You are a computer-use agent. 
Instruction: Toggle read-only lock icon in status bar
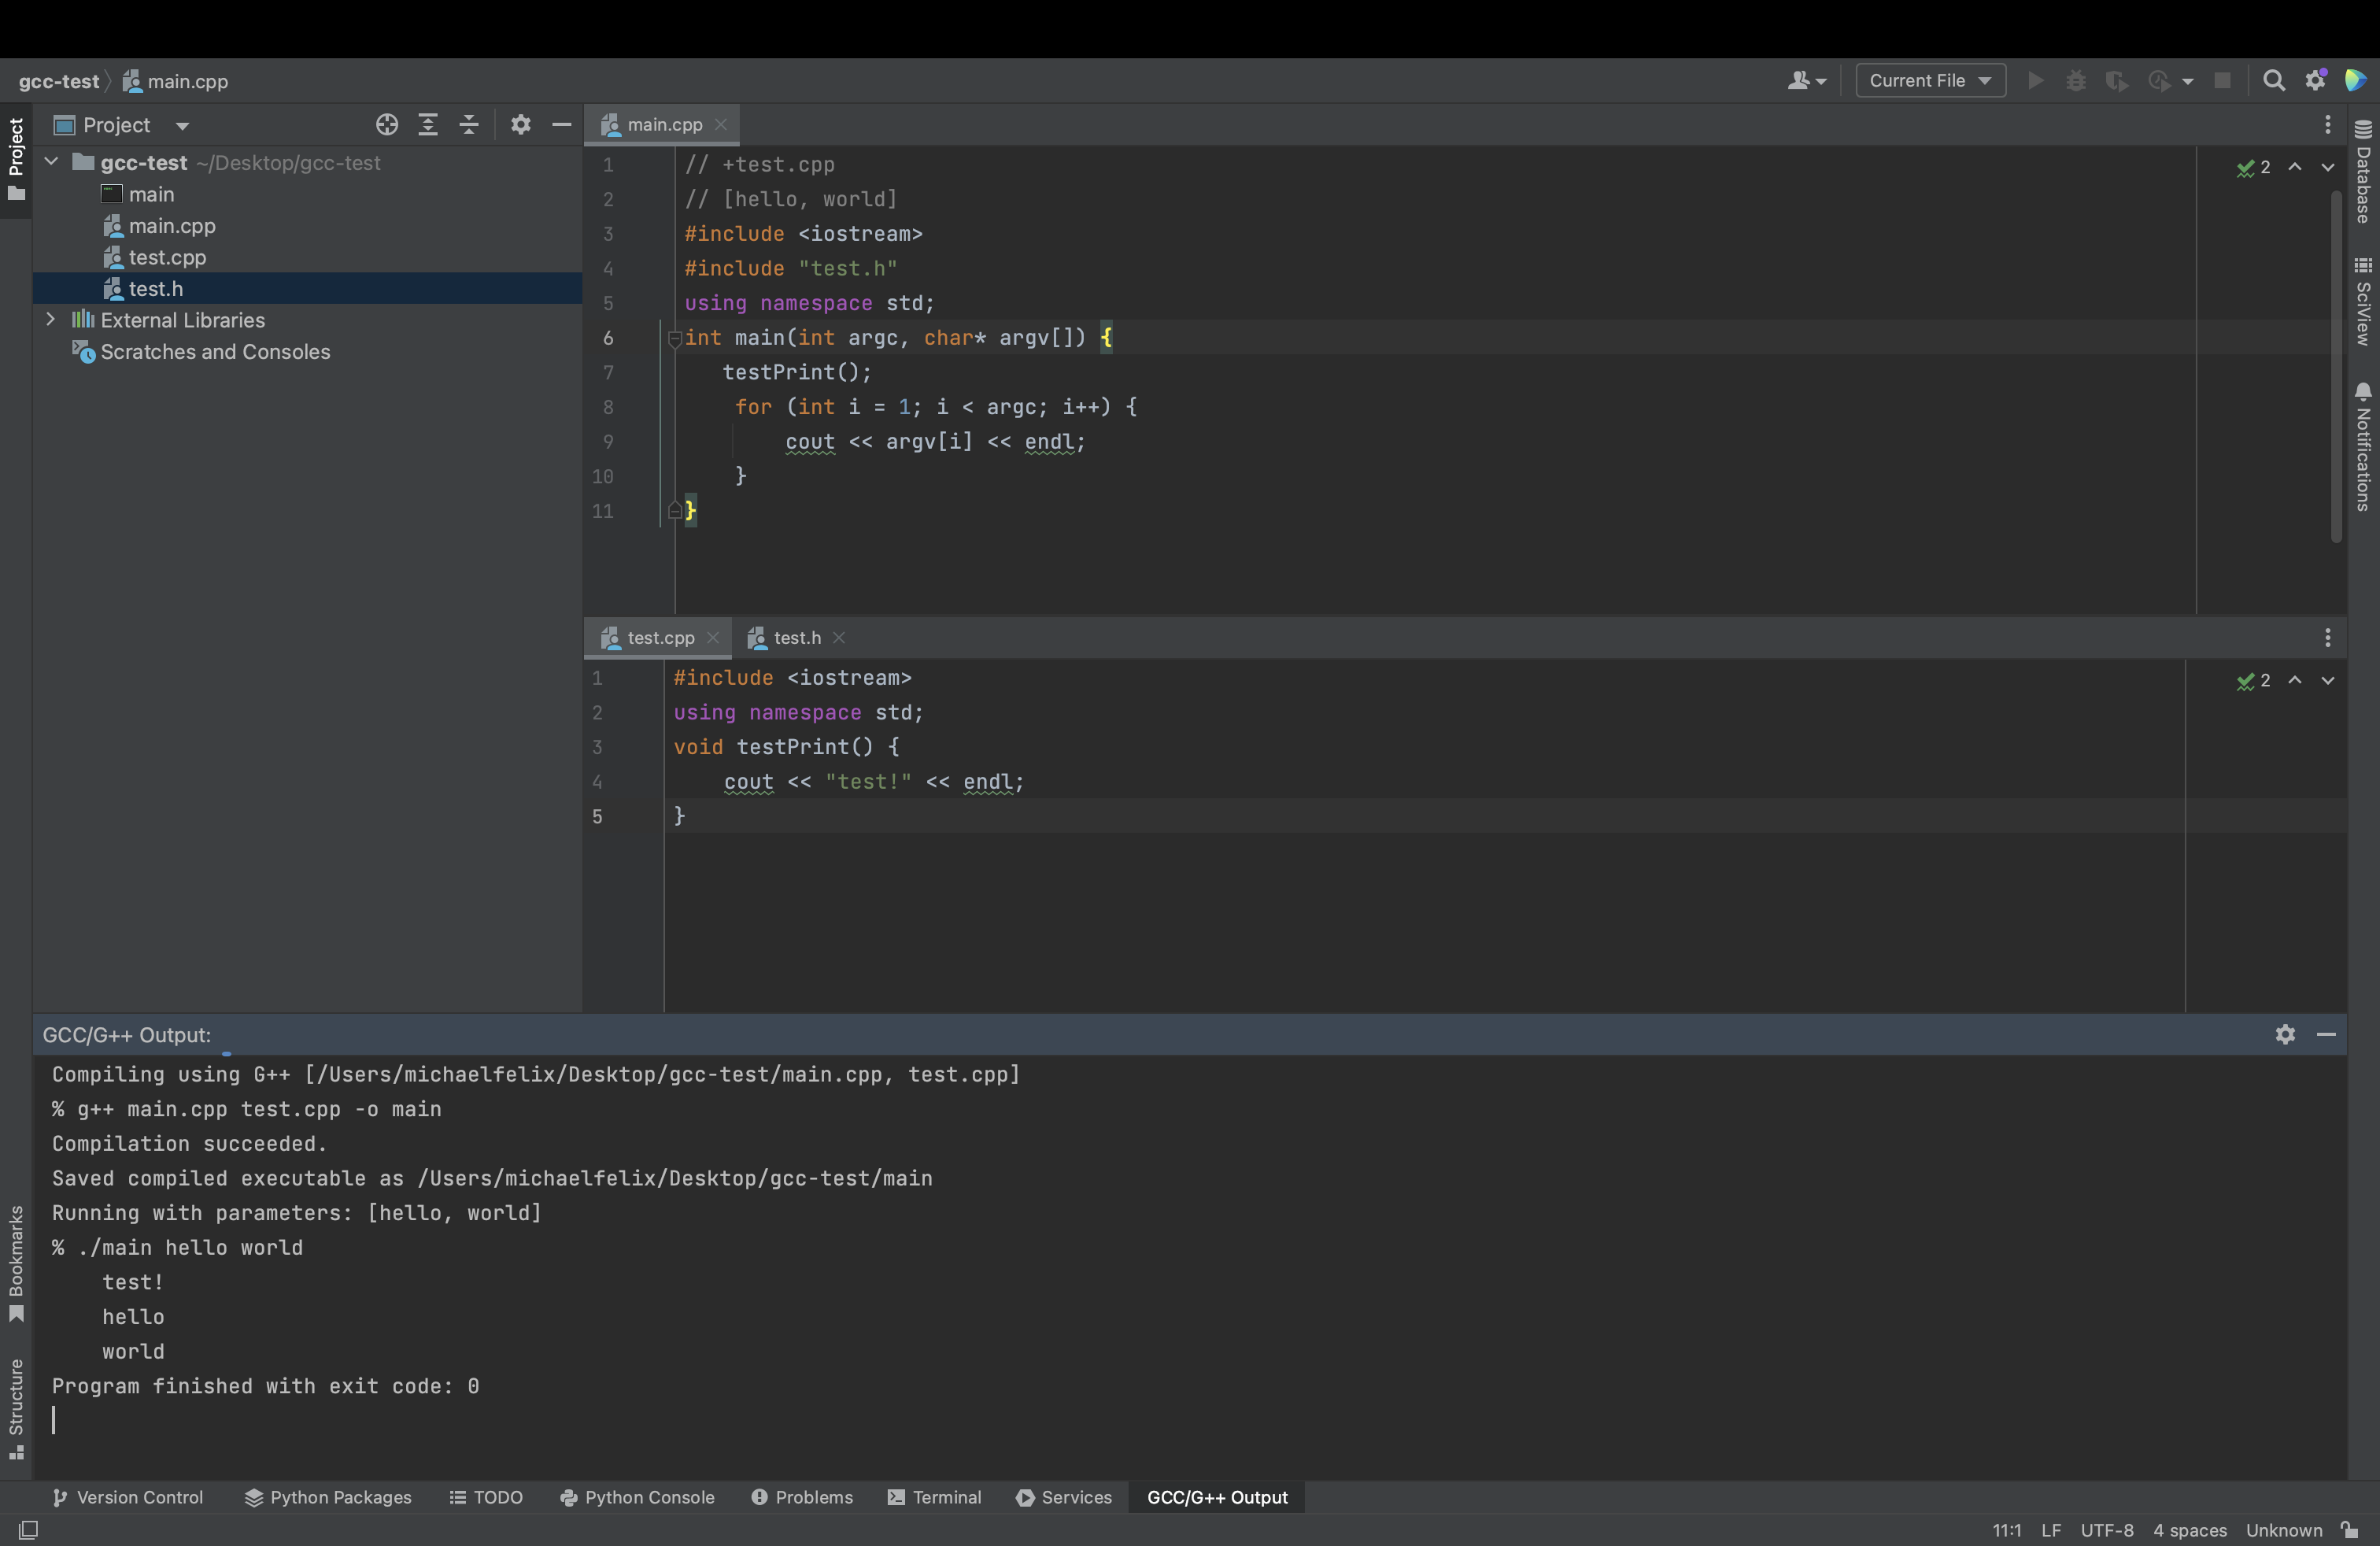pyautogui.click(x=2350, y=1530)
